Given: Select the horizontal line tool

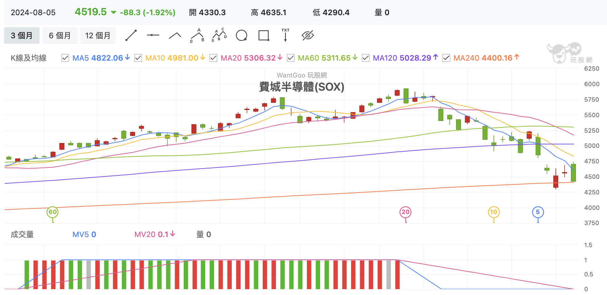Looking at the screenshot, I should (x=153, y=35).
